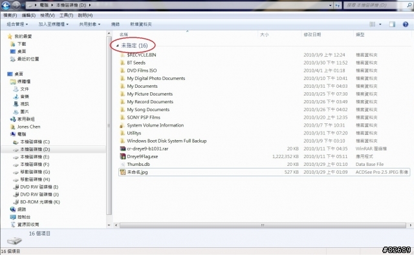
Task: Open the address bar history dropdown
Action: (331, 5)
